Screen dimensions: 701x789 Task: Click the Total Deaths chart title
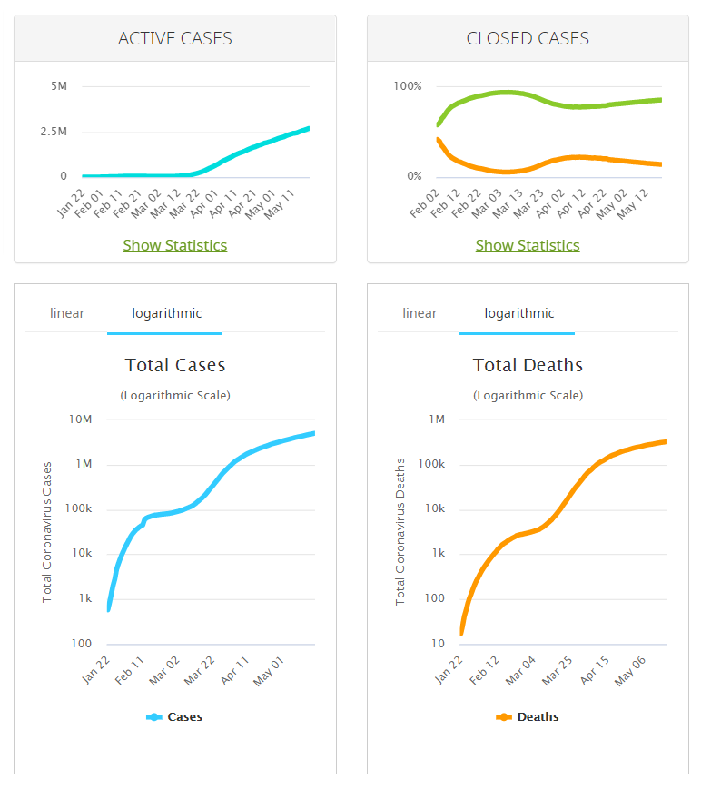pos(528,365)
